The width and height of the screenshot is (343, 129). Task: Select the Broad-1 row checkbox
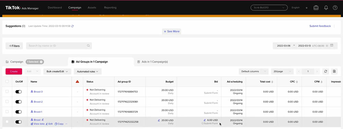(x=7, y=112)
